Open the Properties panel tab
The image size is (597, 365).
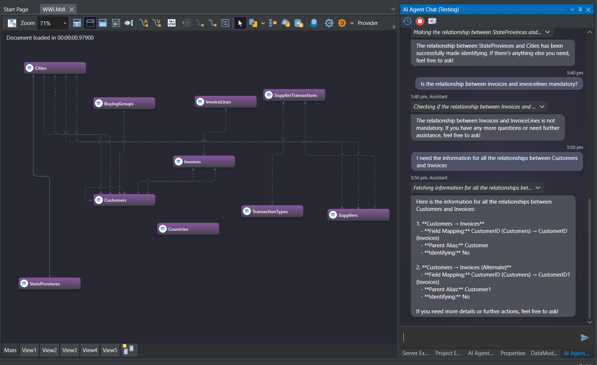click(x=512, y=353)
